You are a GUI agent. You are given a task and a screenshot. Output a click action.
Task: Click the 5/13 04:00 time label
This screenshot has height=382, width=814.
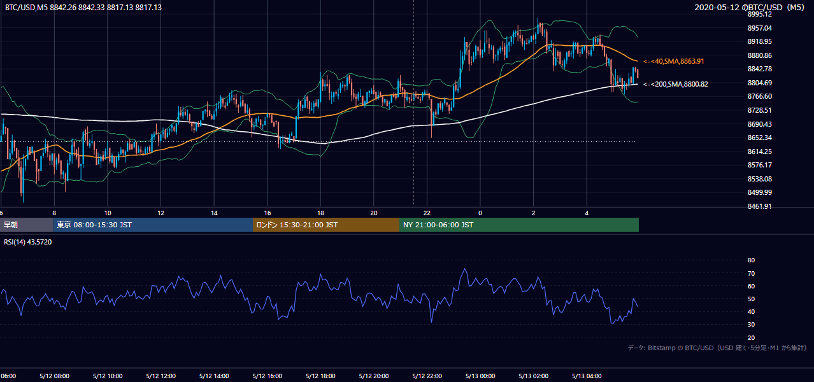(x=587, y=376)
